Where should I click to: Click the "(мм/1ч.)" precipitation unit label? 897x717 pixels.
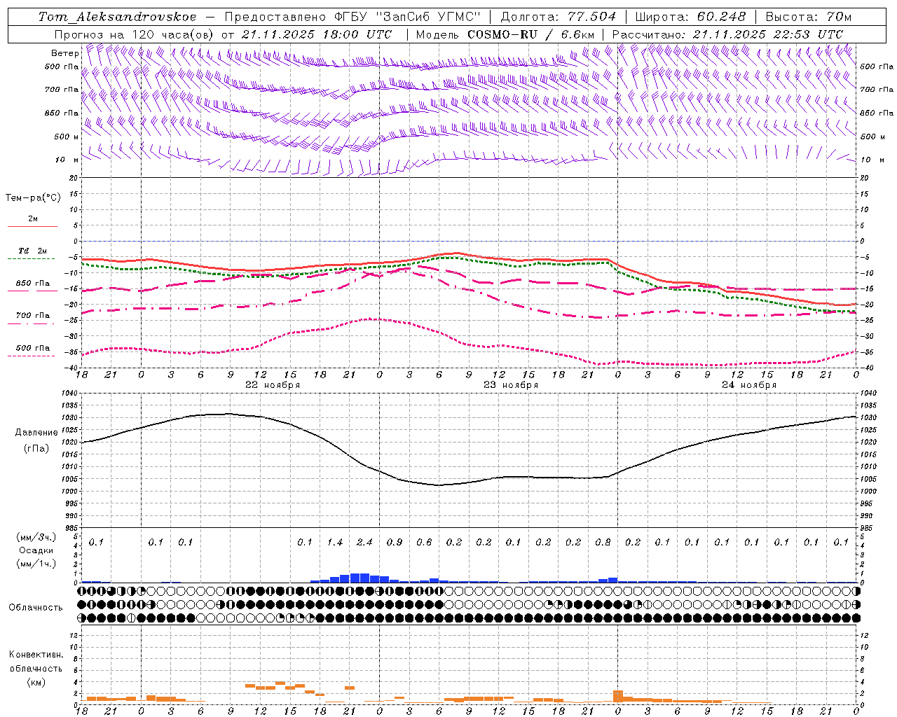[x=36, y=564]
